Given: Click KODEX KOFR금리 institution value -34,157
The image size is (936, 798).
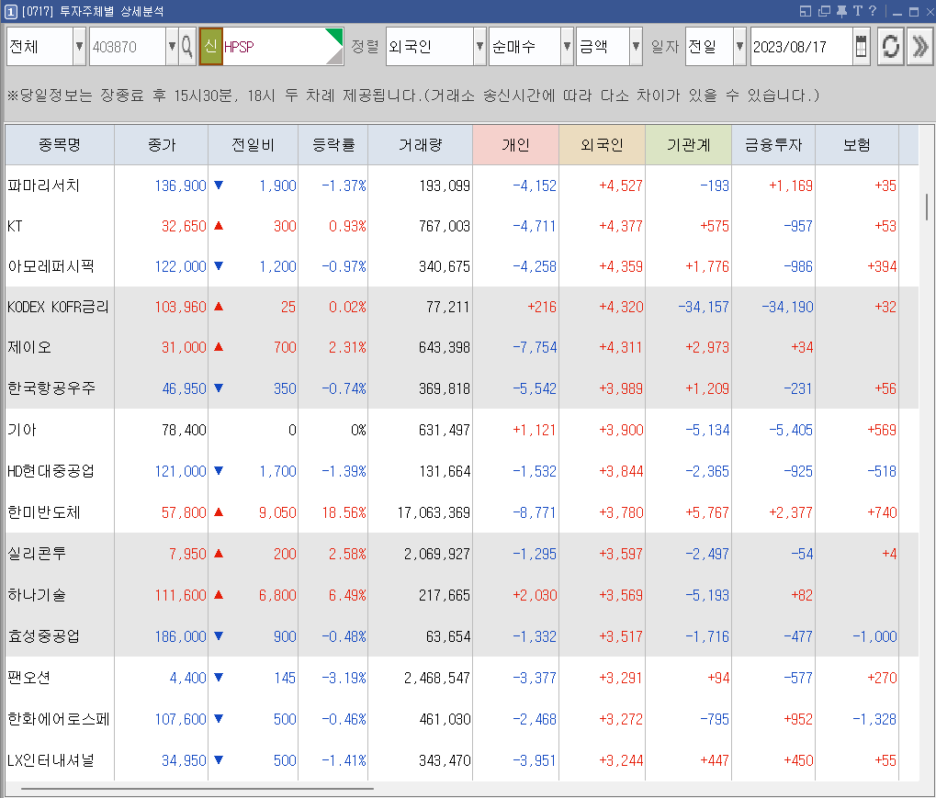Looking at the screenshot, I should [x=704, y=308].
